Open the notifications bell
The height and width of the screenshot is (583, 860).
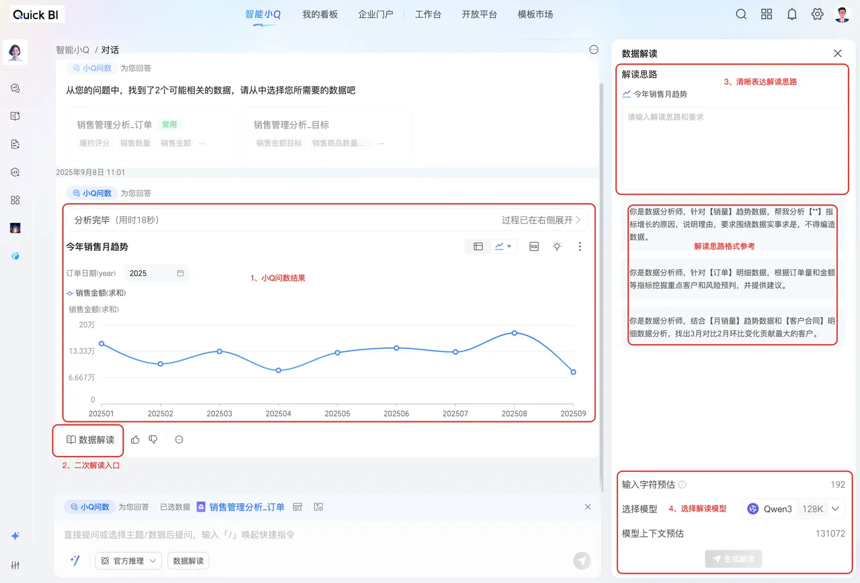click(x=792, y=14)
